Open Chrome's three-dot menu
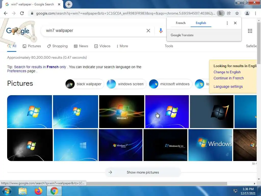 [x=255, y=13]
